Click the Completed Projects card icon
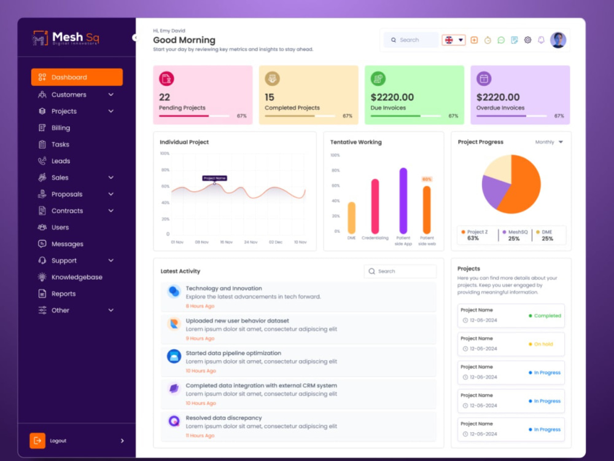Image resolution: width=614 pixels, height=461 pixels. [272, 79]
